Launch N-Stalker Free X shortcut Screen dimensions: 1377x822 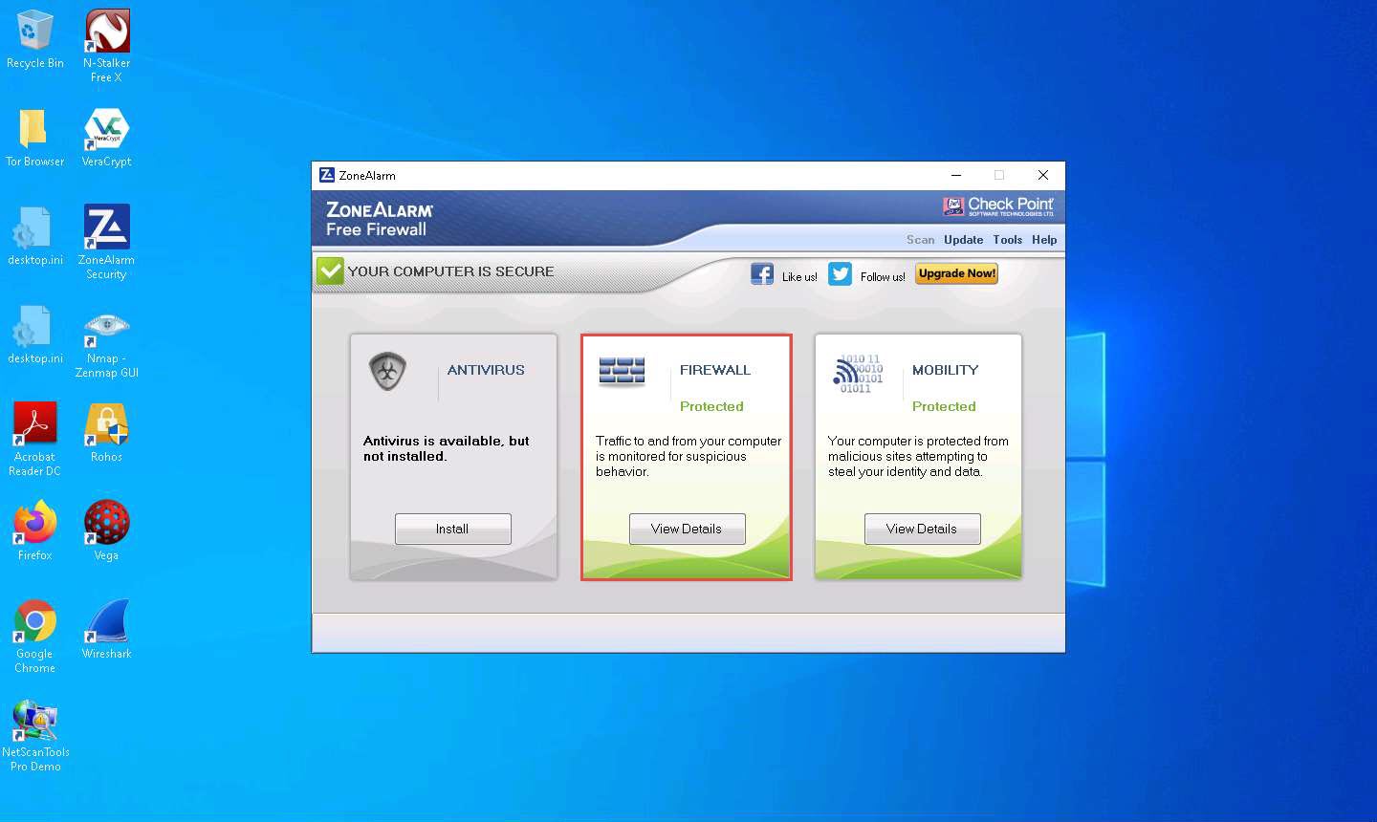[107, 46]
